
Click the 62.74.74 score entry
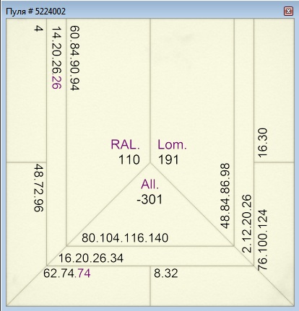[67, 273]
